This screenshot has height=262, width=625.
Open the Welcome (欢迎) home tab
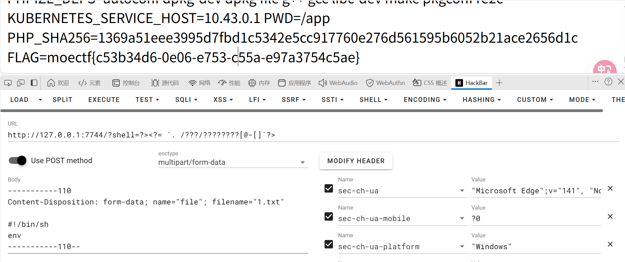(58, 83)
